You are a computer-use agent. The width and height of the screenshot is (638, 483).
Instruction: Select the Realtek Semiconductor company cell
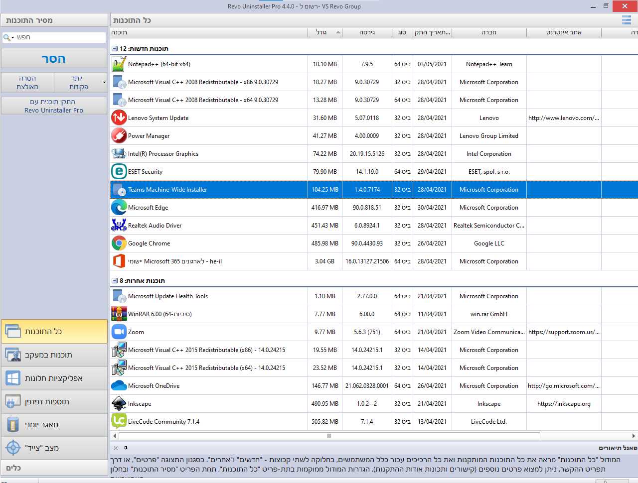[x=489, y=226]
